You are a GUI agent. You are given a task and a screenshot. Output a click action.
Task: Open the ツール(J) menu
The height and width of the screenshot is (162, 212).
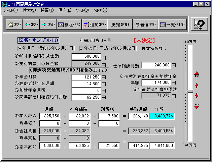tap(82, 10)
